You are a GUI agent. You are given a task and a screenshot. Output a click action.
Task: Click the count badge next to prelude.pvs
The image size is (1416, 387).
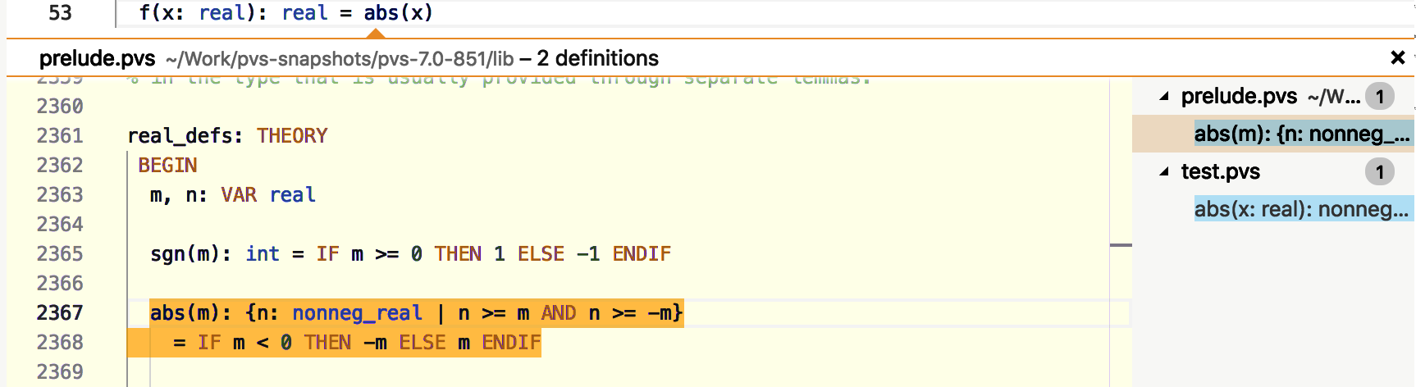click(x=1380, y=97)
